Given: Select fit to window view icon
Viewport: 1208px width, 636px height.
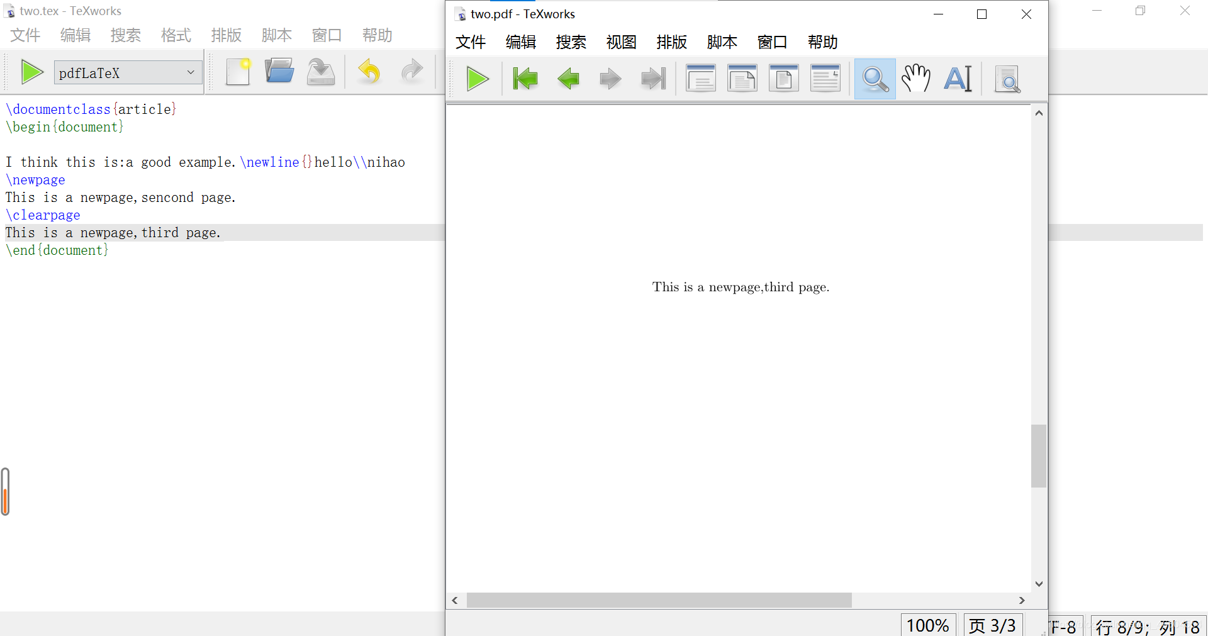Looking at the screenshot, I should coord(784,79).
